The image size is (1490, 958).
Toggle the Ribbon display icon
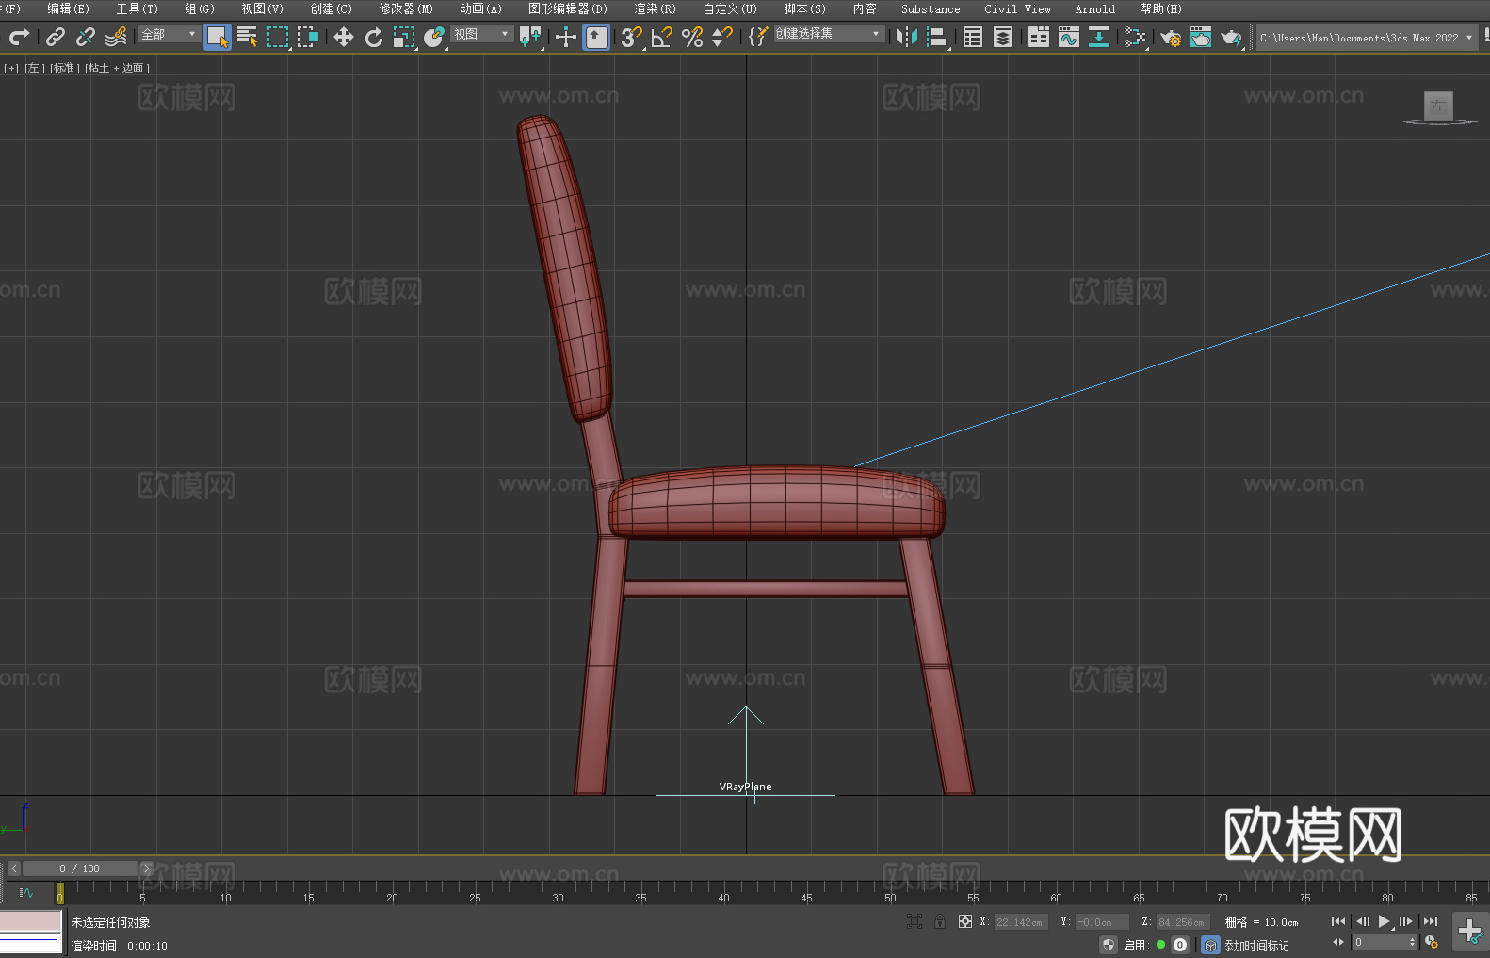click(x=1039, y=37)
